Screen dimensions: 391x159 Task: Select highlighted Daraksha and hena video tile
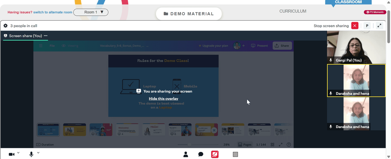[356, 81]
